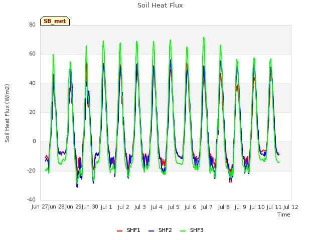Click the -40 y-axis tick label
Screen dimensions: 321x240
32,199
